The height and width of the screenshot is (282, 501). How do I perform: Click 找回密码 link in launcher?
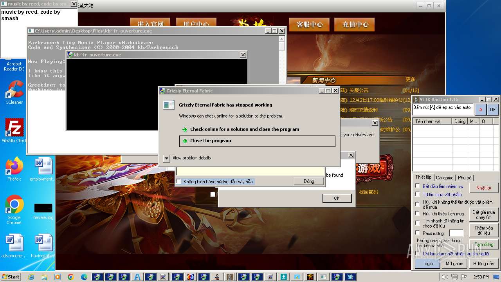369,192
